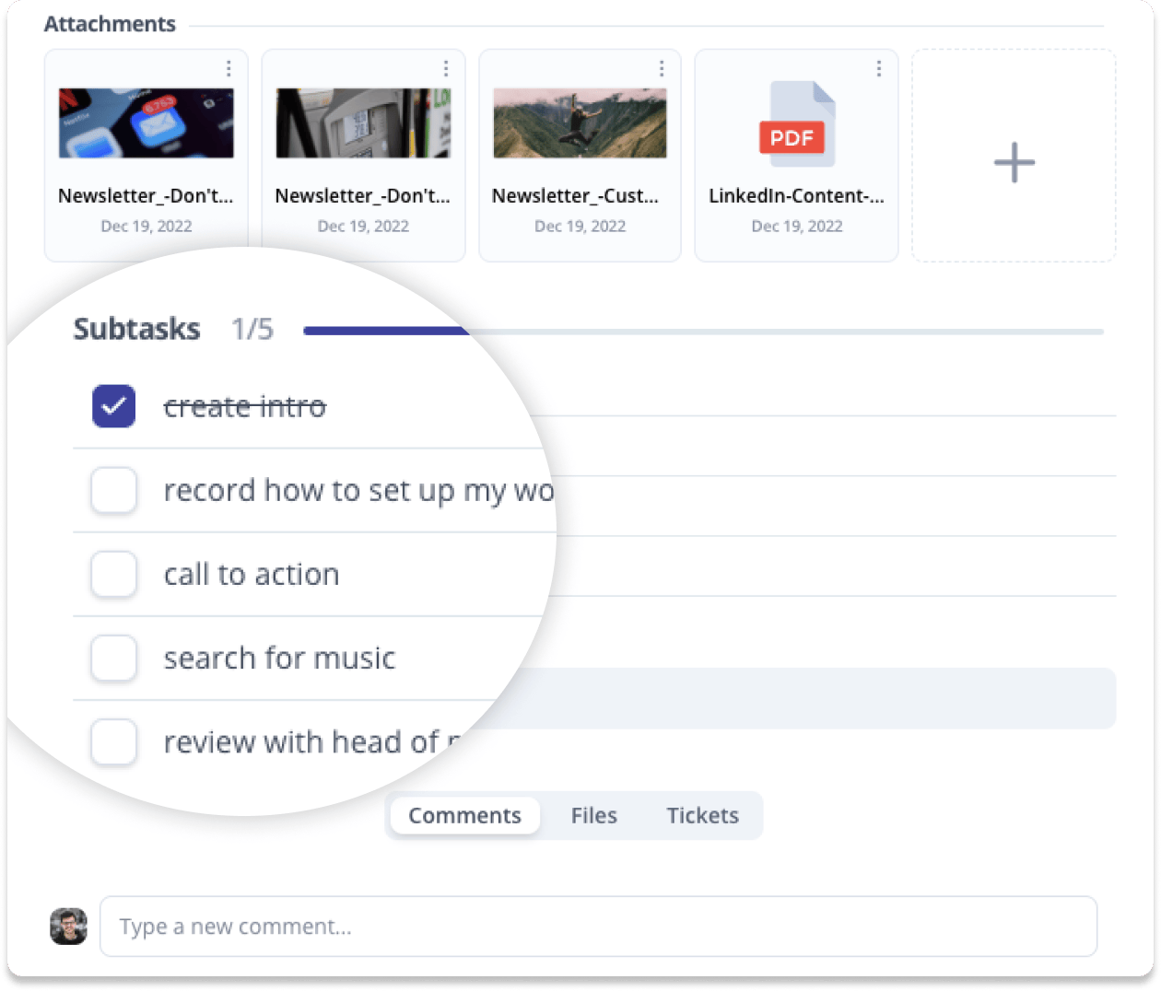Click the subtasks progress bar
1161x991 pixels.
pos(703,332)
